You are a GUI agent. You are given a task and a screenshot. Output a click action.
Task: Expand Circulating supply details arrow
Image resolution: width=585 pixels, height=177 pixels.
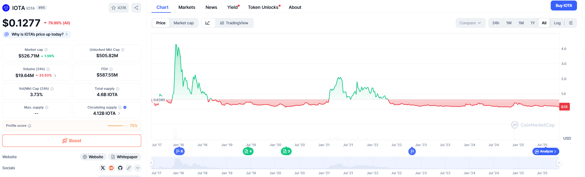click(119, 113)
